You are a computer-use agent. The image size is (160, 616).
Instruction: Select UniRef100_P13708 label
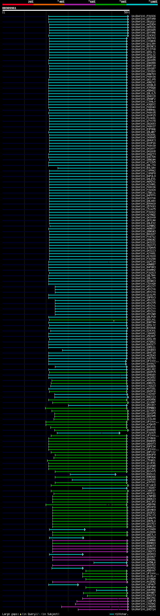[x=143, y=49]
